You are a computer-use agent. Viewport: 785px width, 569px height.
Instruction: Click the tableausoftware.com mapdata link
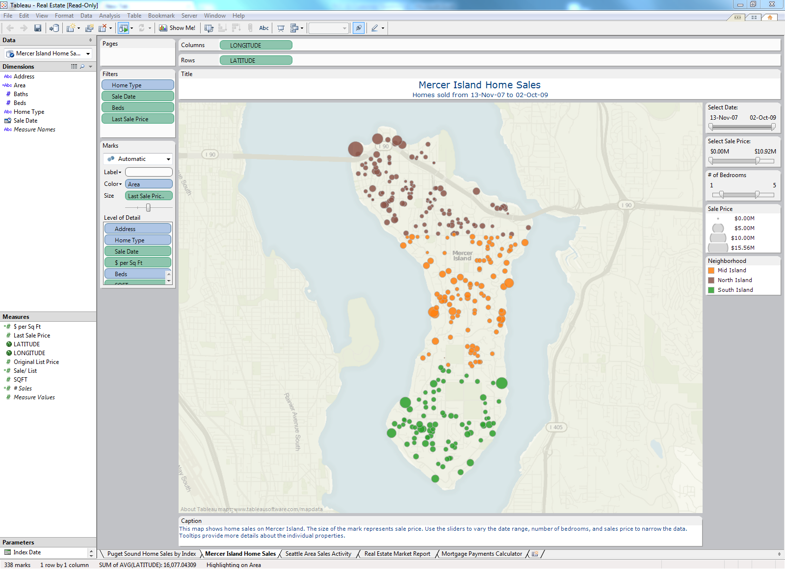tap(278, 509)
